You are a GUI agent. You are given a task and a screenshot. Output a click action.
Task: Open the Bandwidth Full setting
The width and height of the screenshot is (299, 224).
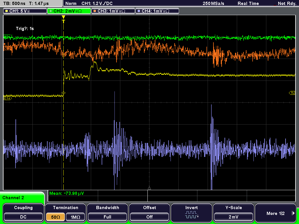(x=107, y=213)
